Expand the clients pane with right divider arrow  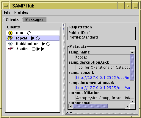[64, 29]
